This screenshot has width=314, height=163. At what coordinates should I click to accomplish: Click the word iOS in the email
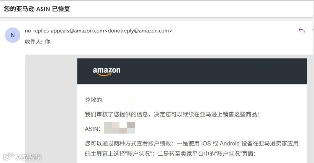click(206, 144)
